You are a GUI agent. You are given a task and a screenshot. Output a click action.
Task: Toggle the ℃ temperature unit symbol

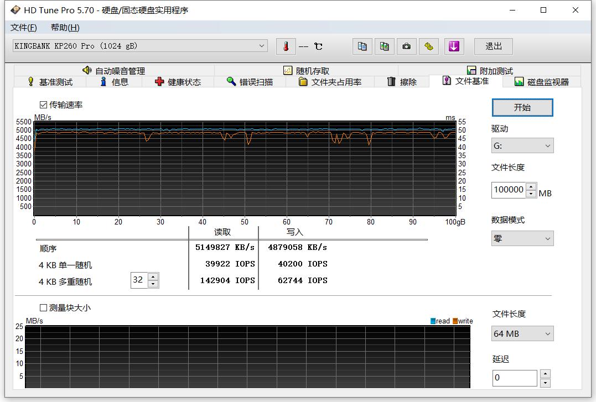point(318,46)
